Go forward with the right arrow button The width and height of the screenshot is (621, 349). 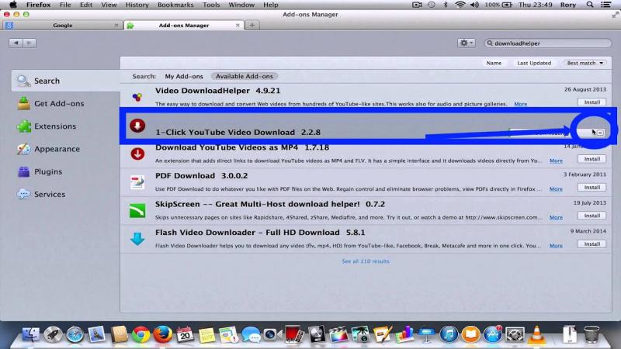click(x=29, y=43)
